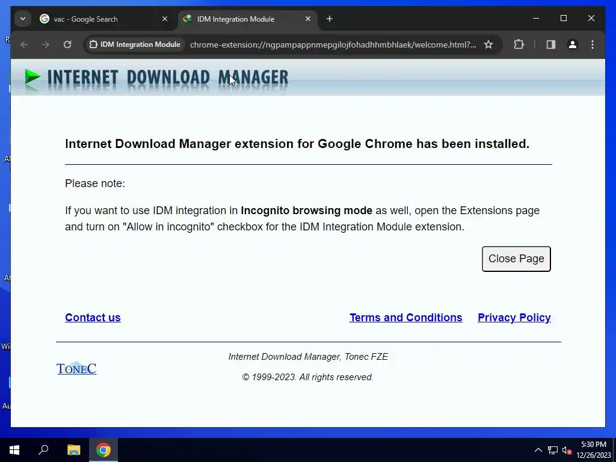Click the chrome-extension URL in the address bar
616x462 pixels.
click(333, 45)
